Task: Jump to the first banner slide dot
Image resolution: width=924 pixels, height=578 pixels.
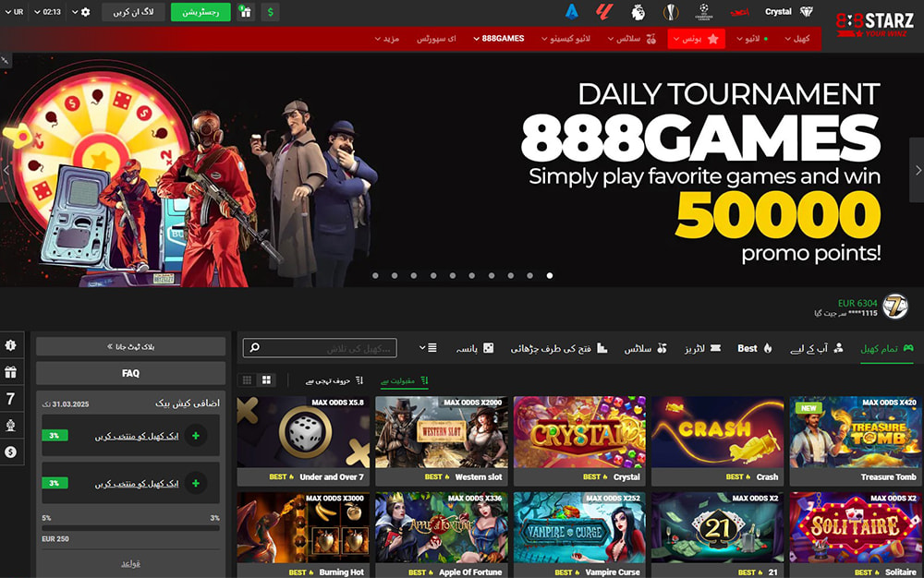Action: coord(375,275)
